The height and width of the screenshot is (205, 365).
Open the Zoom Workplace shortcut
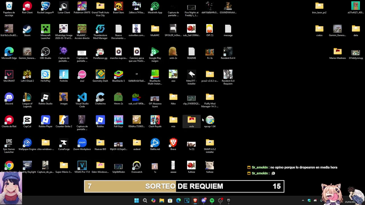82,143
